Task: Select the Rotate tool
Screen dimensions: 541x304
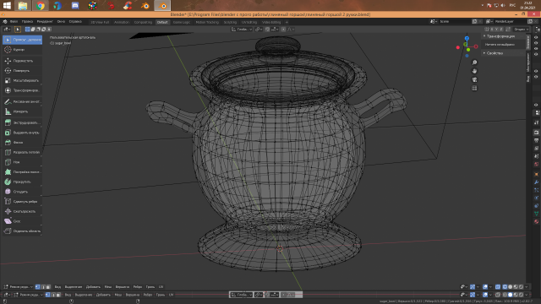Action: 22,71
